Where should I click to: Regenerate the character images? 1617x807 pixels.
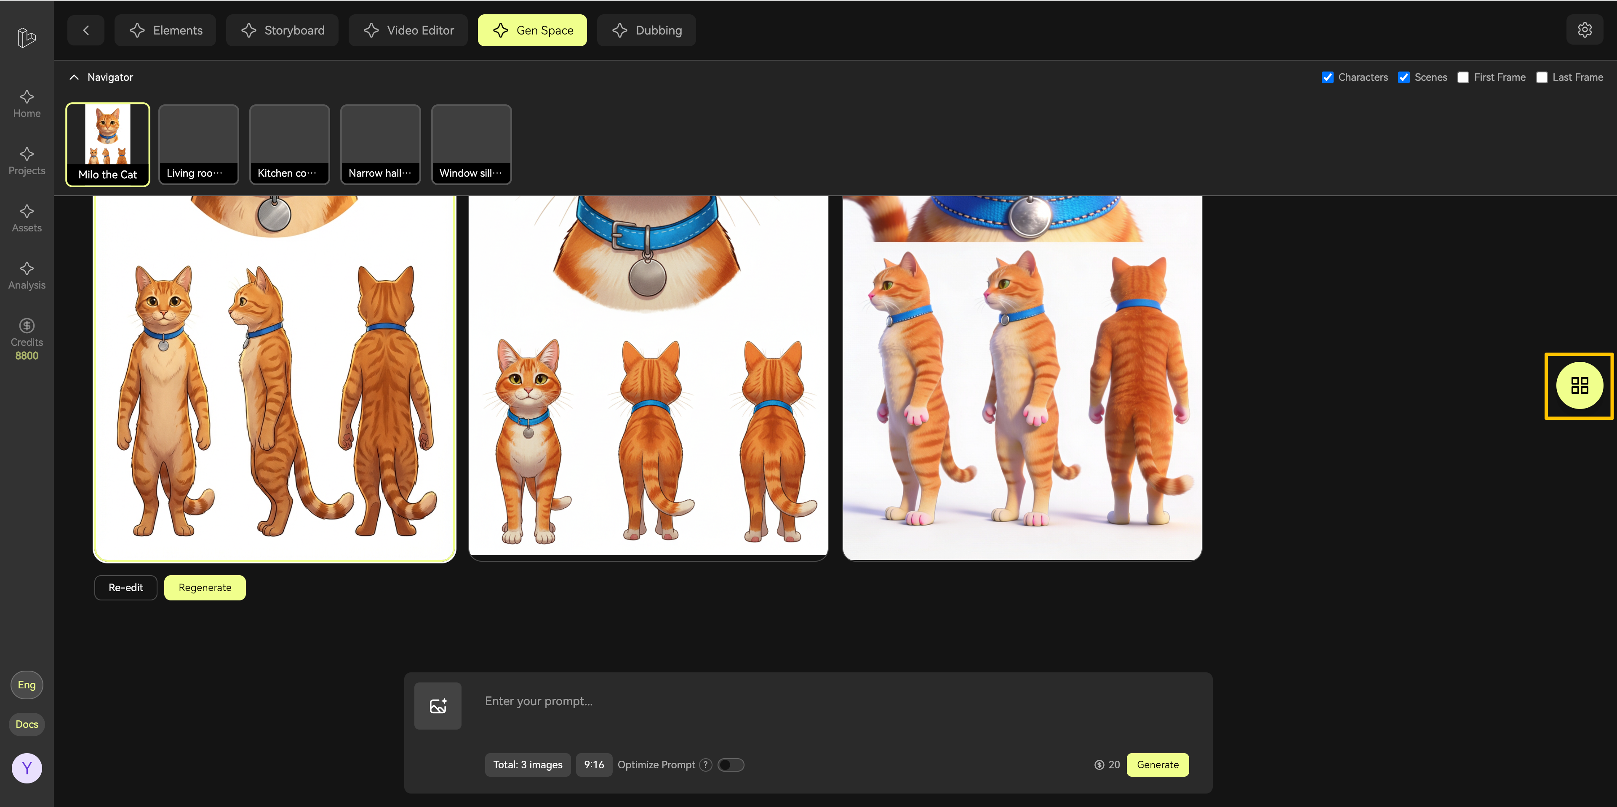(204, 587)
